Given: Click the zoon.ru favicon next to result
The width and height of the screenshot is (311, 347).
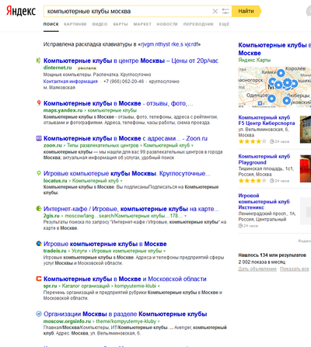Looking at the screenshot, I should 39,138.
